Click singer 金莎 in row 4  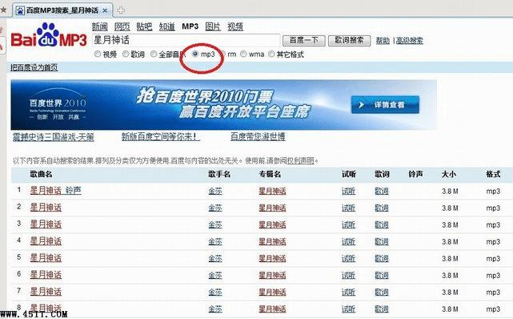click(x=215, y=241)
